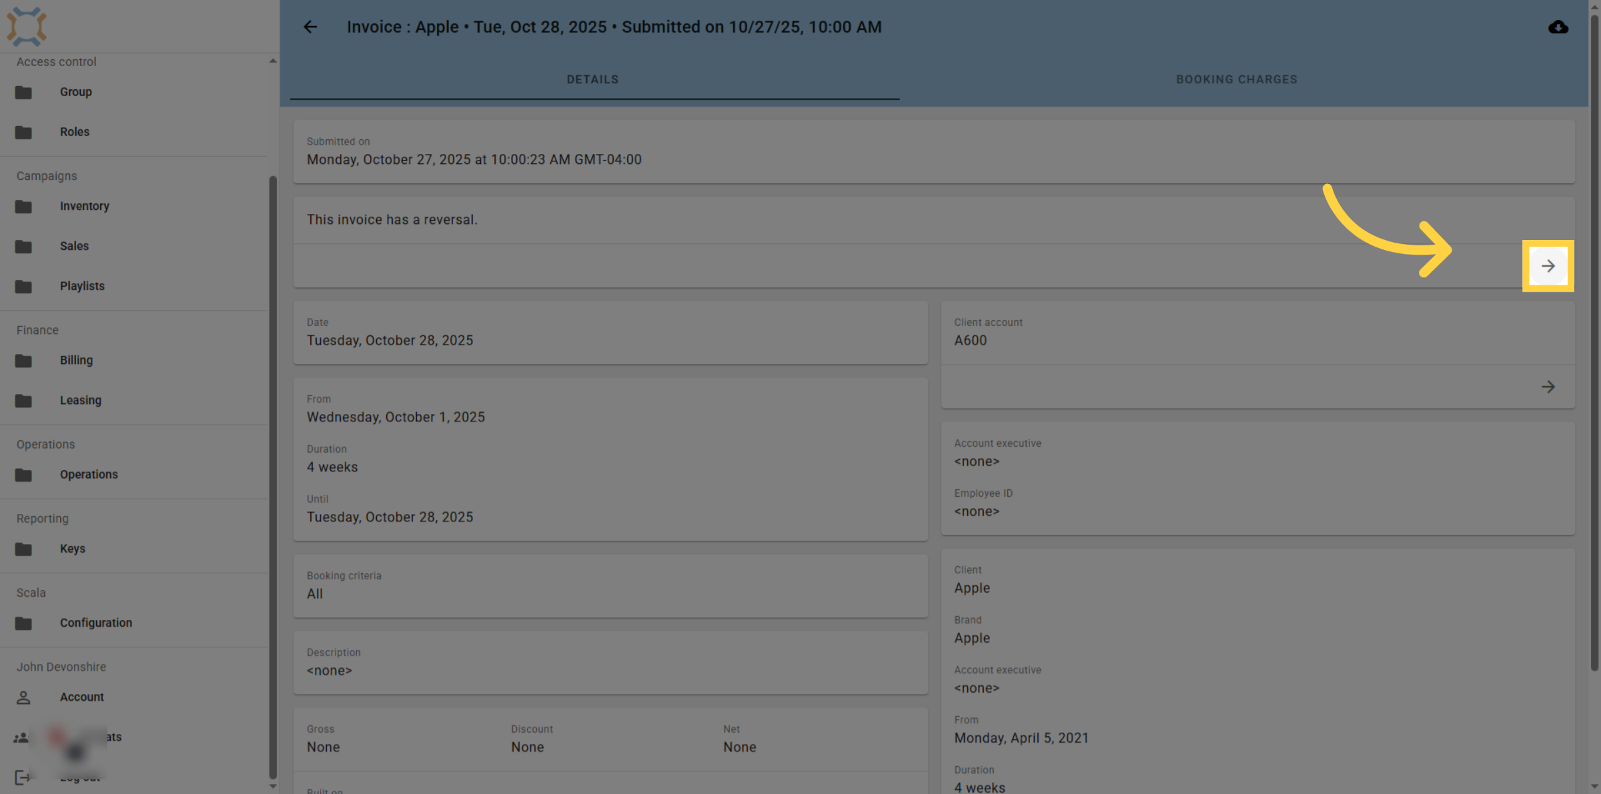Open the reversal invoice arrow
Viewport: 1601px width, 794px height.
(x=1548, y=266)
